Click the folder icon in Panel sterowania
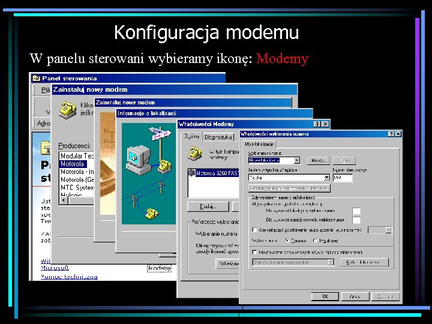This screenshot has height=324, width=432. pos(46,148)
